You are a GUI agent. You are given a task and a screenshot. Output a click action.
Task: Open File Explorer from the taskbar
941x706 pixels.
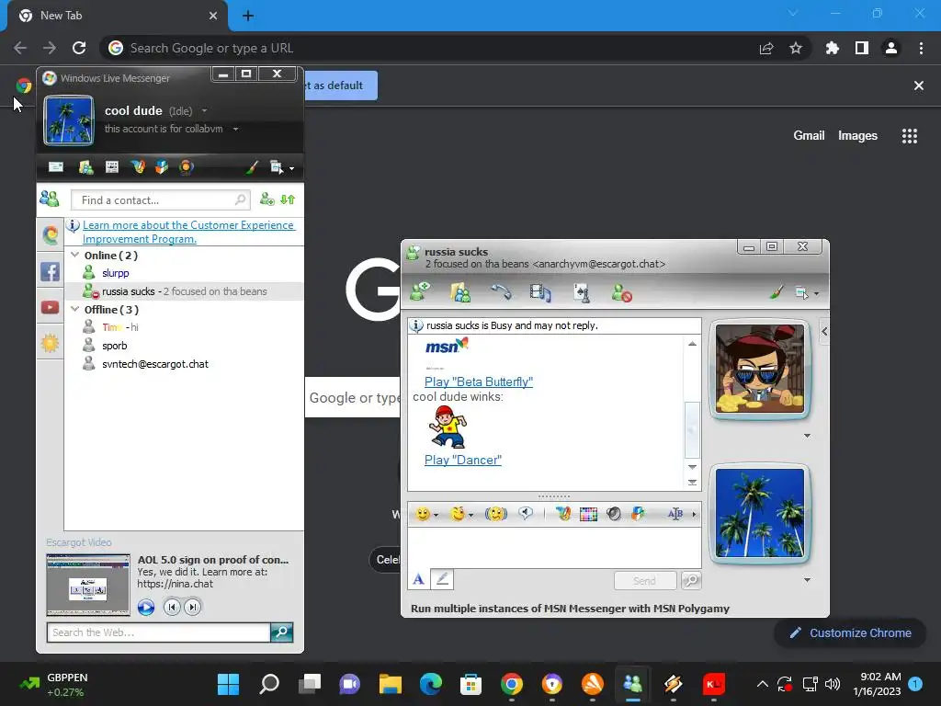tap(390, 684)
